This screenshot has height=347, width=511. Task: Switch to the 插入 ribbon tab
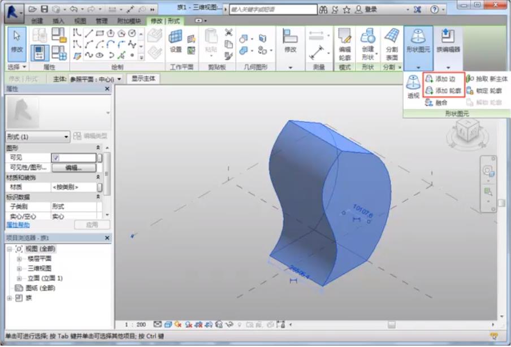58,21
